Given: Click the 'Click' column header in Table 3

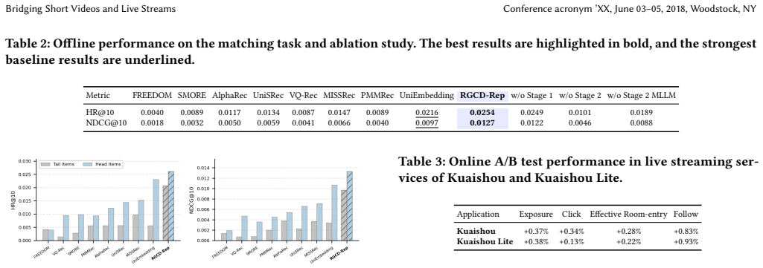Looking at the screenshot, I should [x=571, y=214].
